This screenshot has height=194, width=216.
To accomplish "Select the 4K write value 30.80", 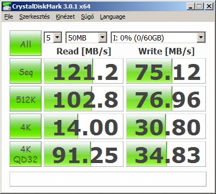I will 166,126.
